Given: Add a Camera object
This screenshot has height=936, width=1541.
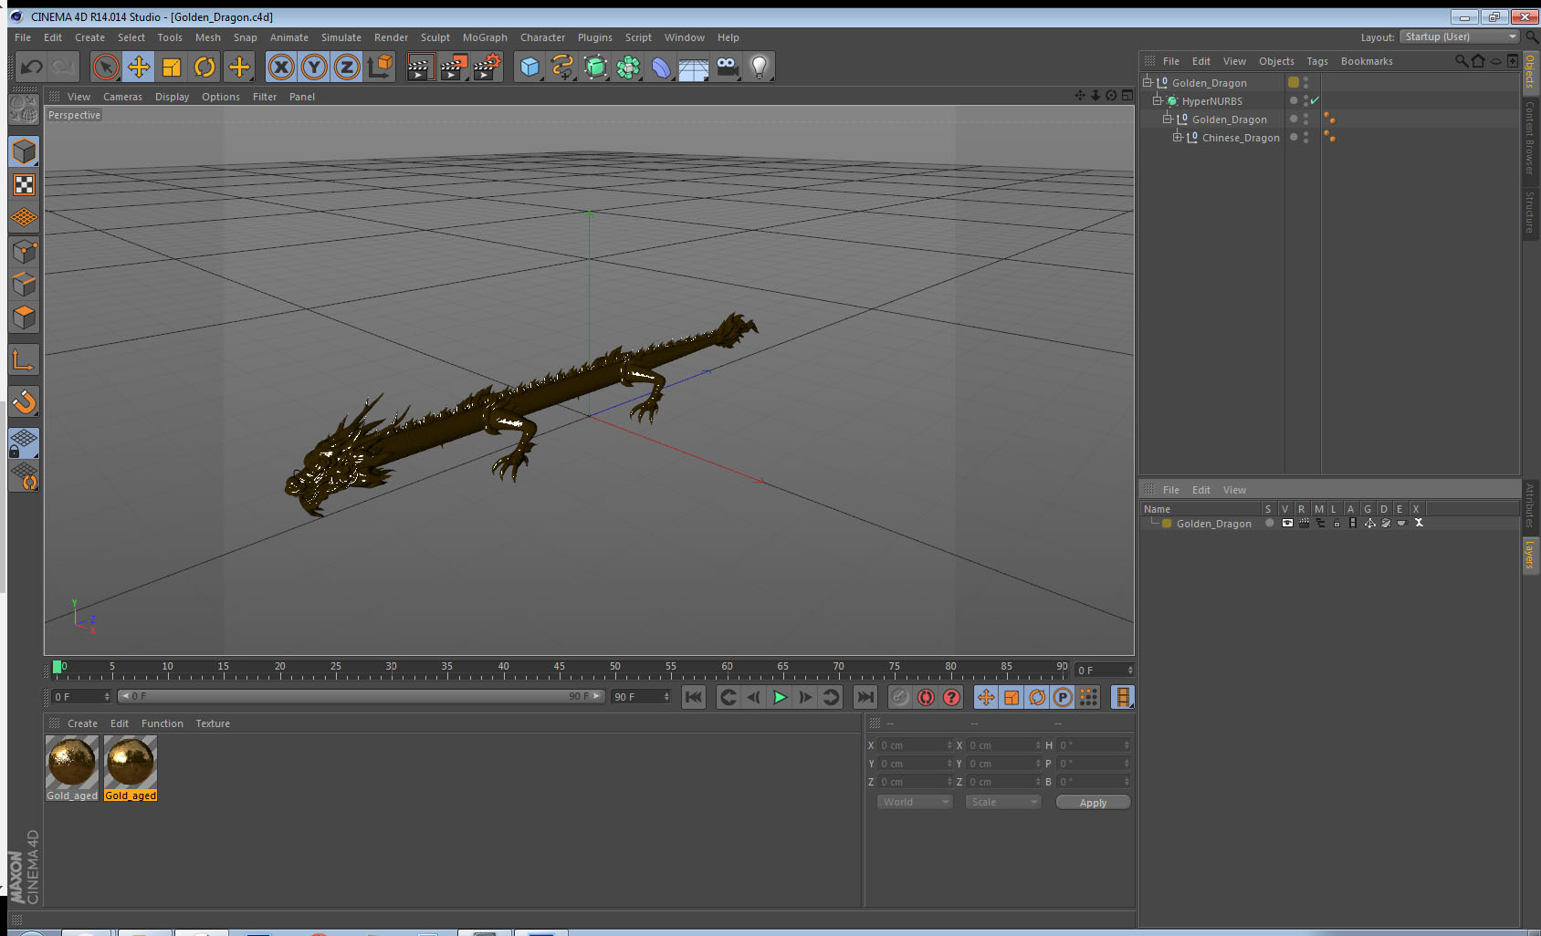Looking at the screenshot, I should 727,67.
